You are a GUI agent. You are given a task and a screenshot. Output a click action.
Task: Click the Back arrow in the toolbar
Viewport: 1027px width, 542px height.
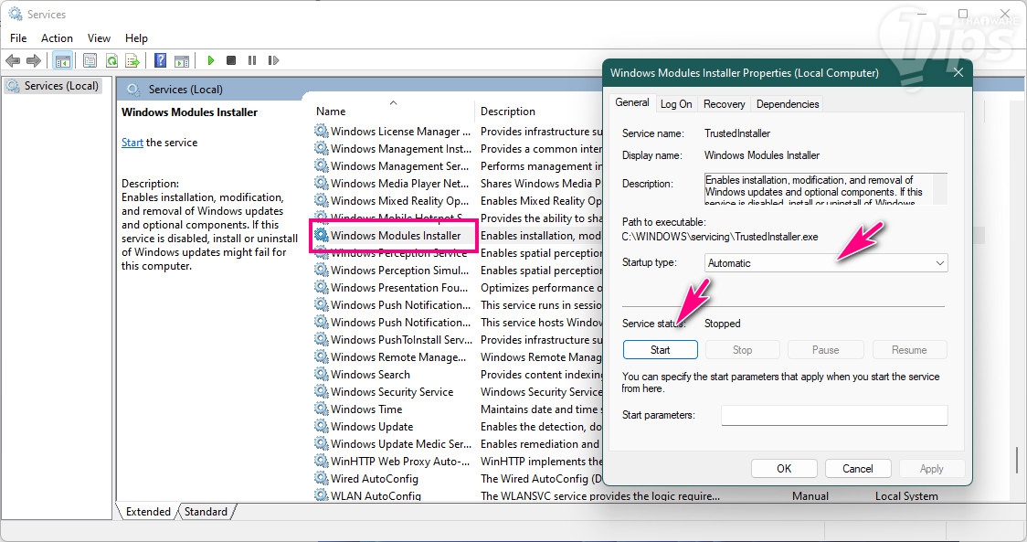click(x=13, y=60)
